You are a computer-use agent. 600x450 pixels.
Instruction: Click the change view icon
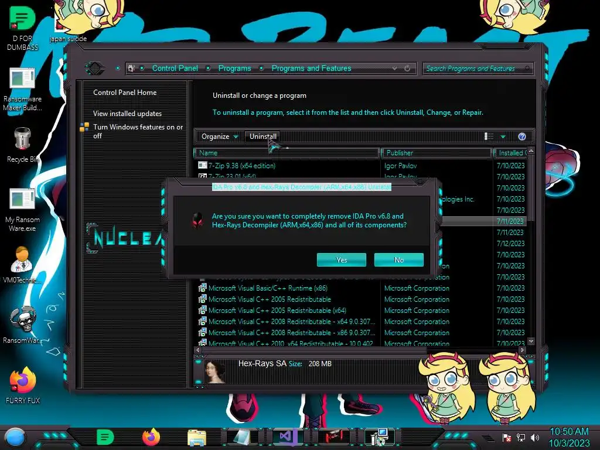[x=489, y=136]
